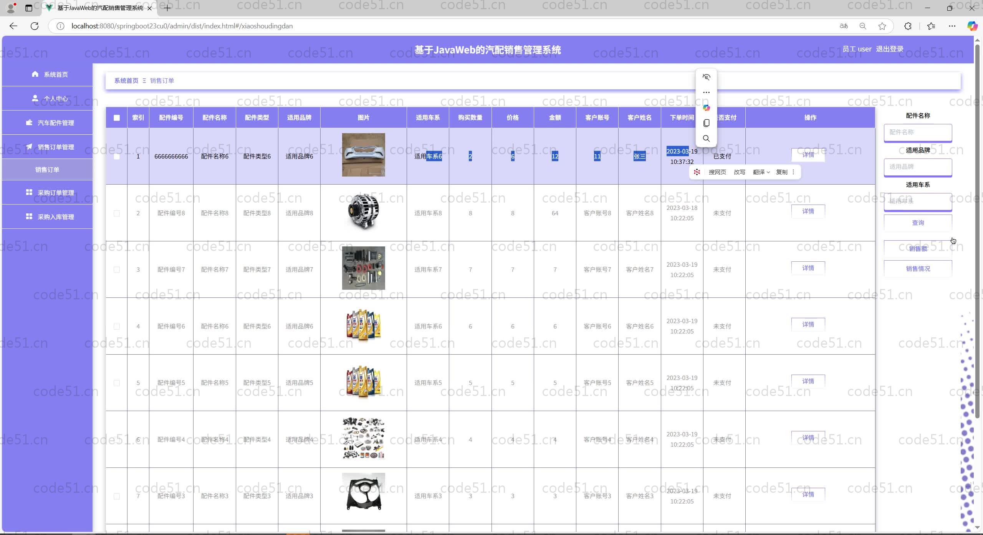Click the browser refresh icon
The image size is (983, 535).
tap(35, 26)
